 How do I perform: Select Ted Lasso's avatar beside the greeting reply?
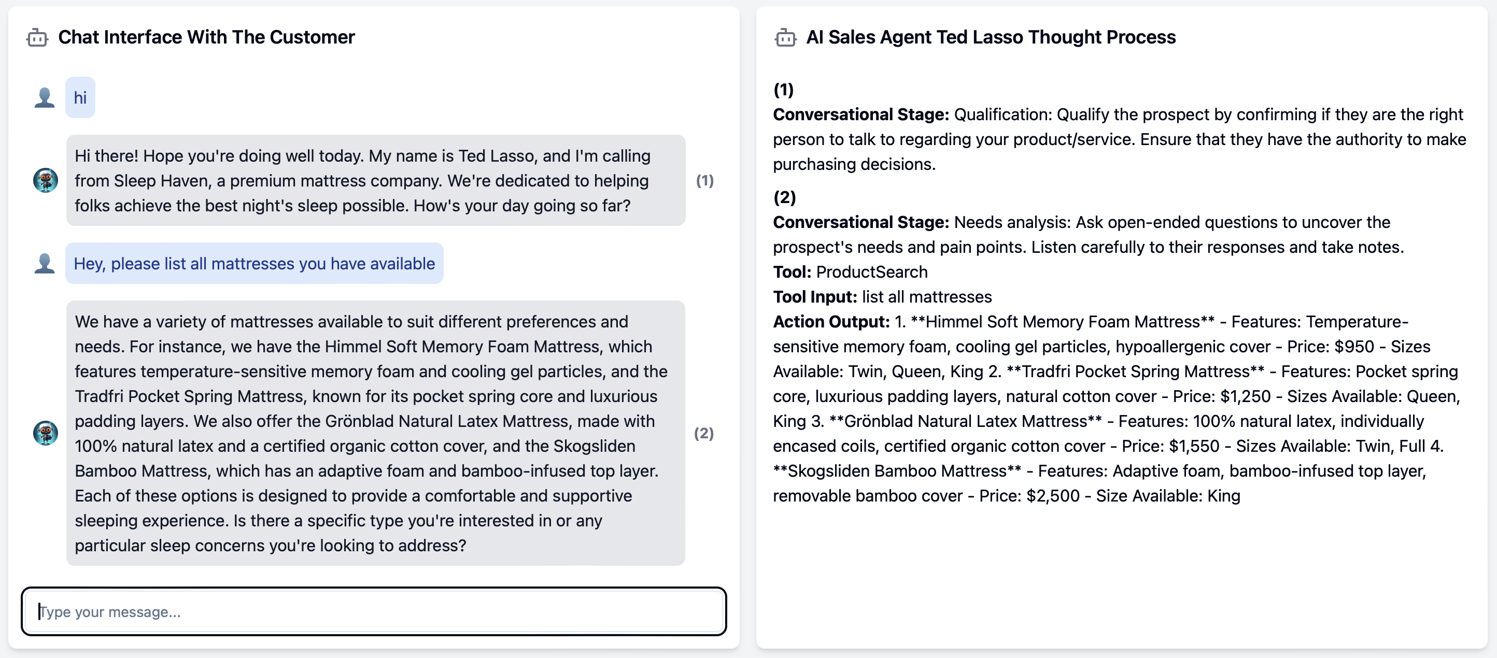[x=45, y=181]
